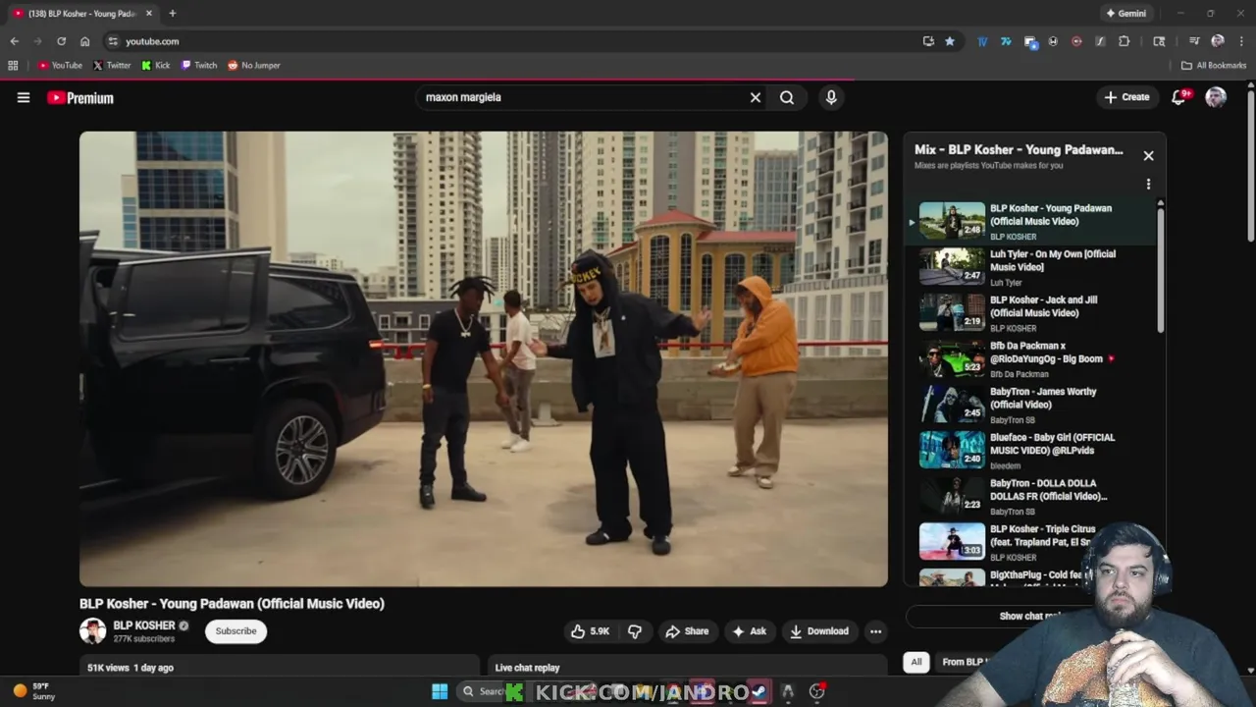Open the Chrome extensions puzzle icon

1124,41
